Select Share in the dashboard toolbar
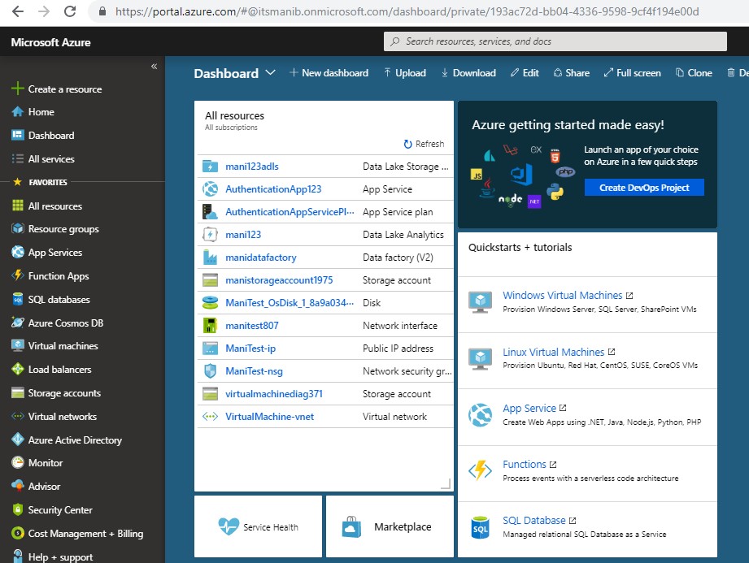Screen dimensions: 749x563 (x=571, y=72)
